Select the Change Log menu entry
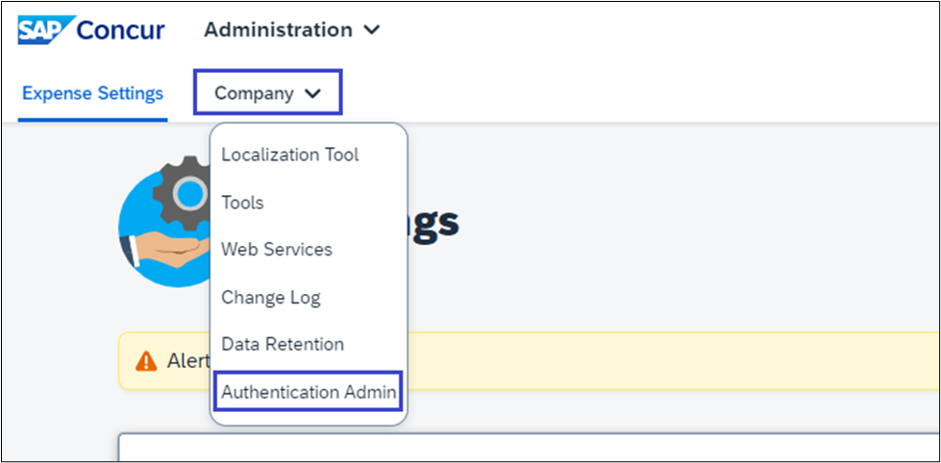 click(x=271, y=298)
